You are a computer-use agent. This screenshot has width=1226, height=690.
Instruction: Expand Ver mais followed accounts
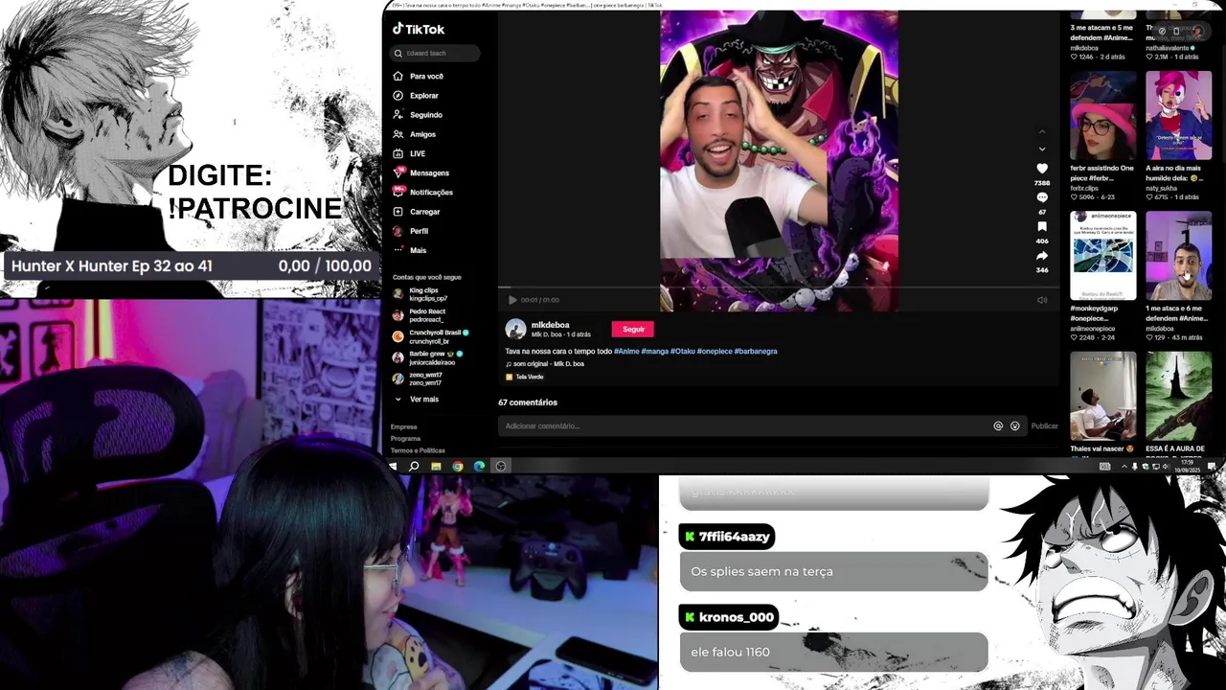(417, 400)
